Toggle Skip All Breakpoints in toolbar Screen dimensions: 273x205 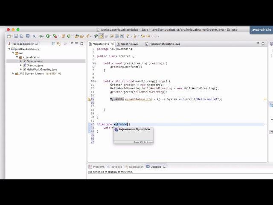34,36
